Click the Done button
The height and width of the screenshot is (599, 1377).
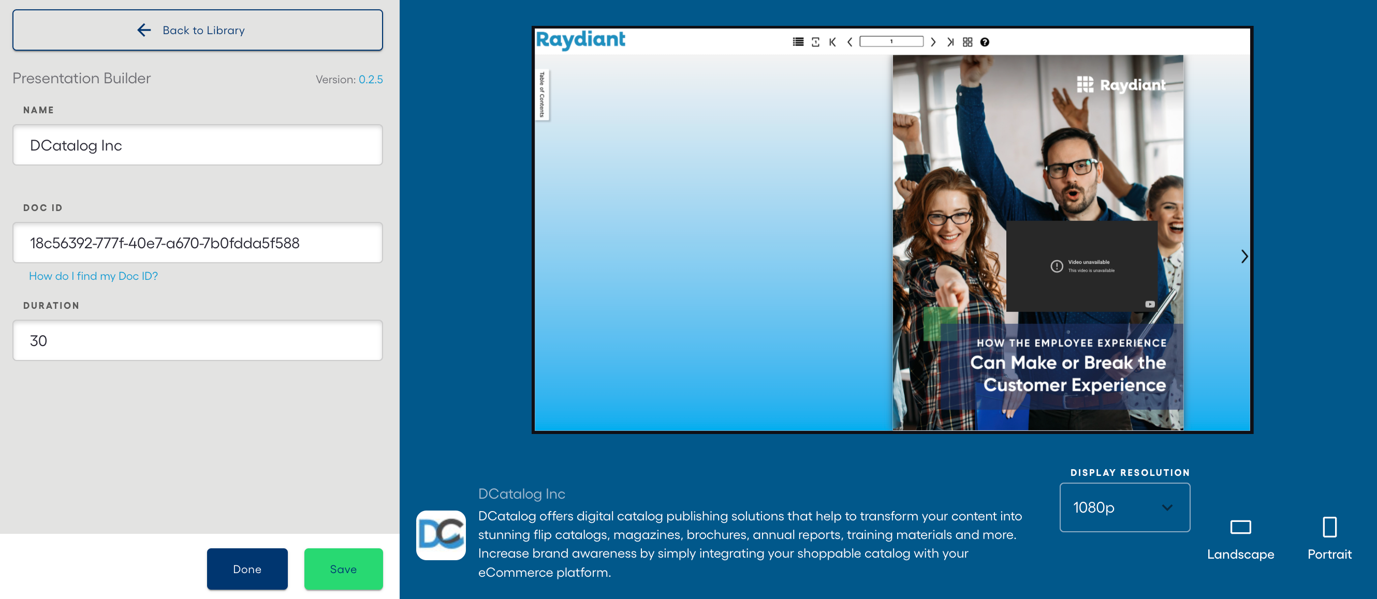tap(247, 569)
